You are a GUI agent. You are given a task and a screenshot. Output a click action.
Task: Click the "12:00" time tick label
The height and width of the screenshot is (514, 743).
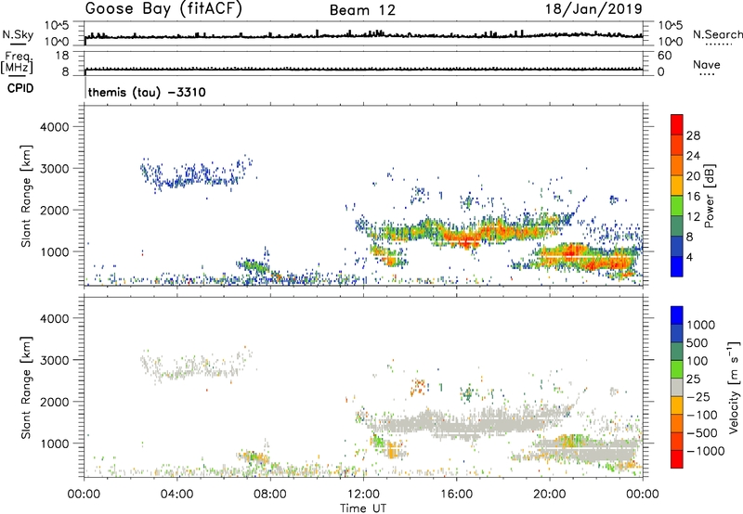(x=363, y=495)
